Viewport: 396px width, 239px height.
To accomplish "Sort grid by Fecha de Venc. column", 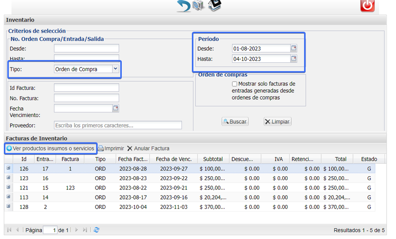I will coord(173,159).
